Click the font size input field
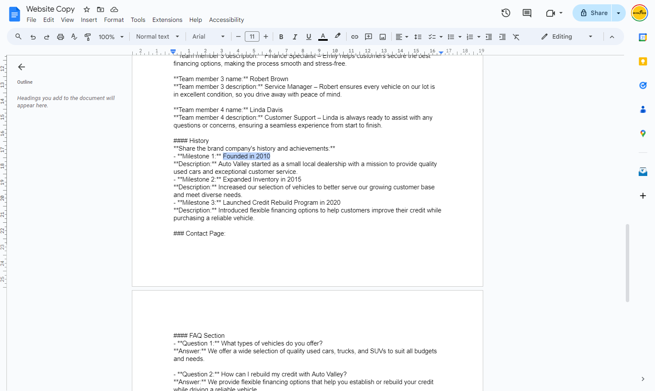This screenshot has width=655, height=391. point(252,37)
